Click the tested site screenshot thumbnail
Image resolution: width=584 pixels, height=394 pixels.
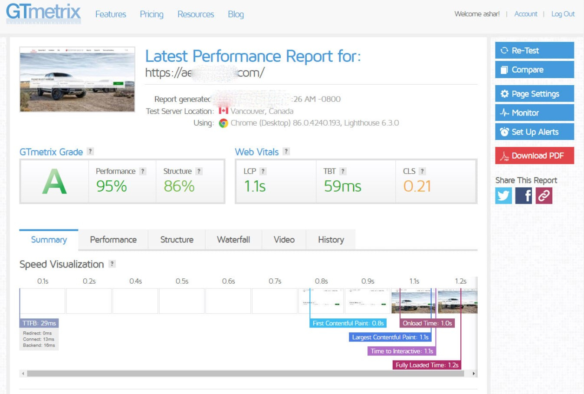tap(77, 79)
